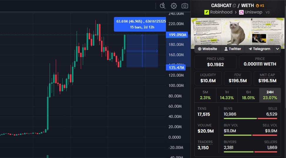Screen dimensions: 286x158
Task: Click the SELLS 6,529 value
Action: pyautogui.click(x=272, y=114)
